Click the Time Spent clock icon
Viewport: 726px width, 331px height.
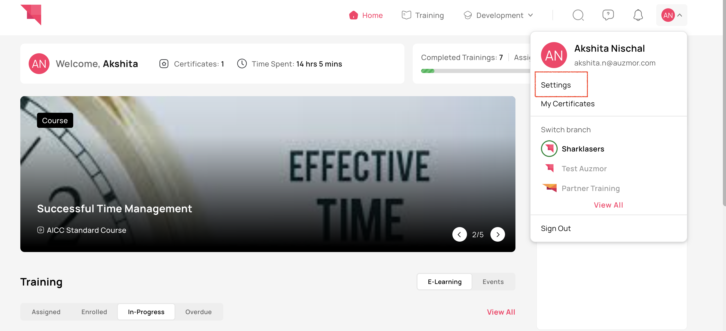click(242, 64)
